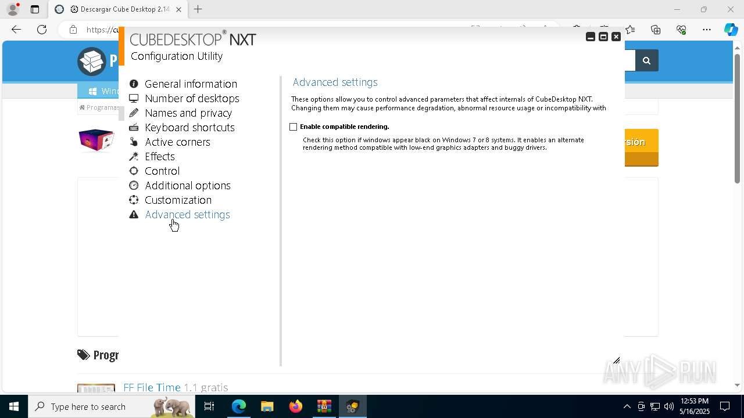The image size is (744, 418).
Task: Open Task View on the taskbar
Action: (x=209, y=406)
